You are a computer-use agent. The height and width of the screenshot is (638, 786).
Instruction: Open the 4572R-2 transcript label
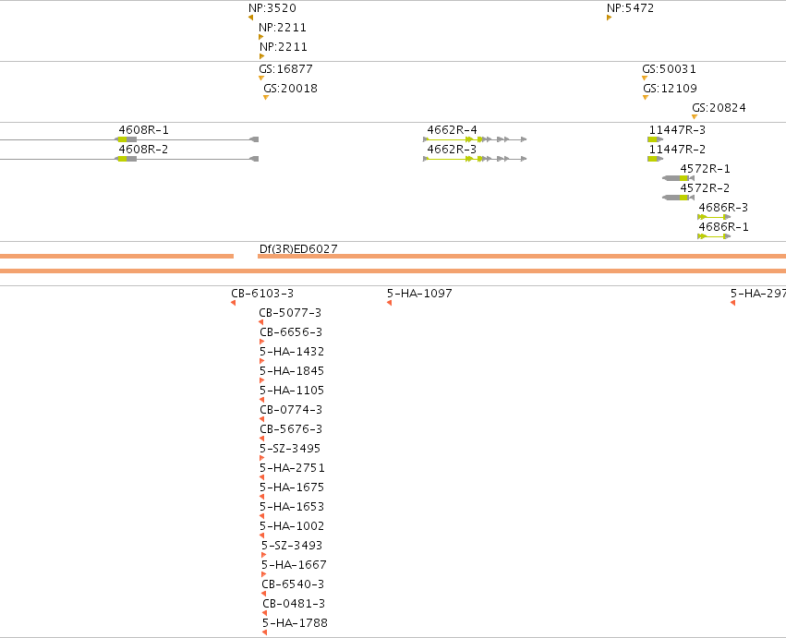click(x=705, y=188)
